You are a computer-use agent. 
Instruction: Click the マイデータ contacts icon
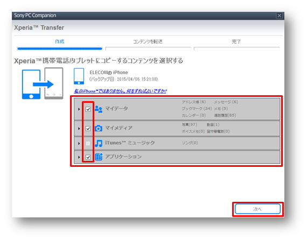click(x=99, y=109)
